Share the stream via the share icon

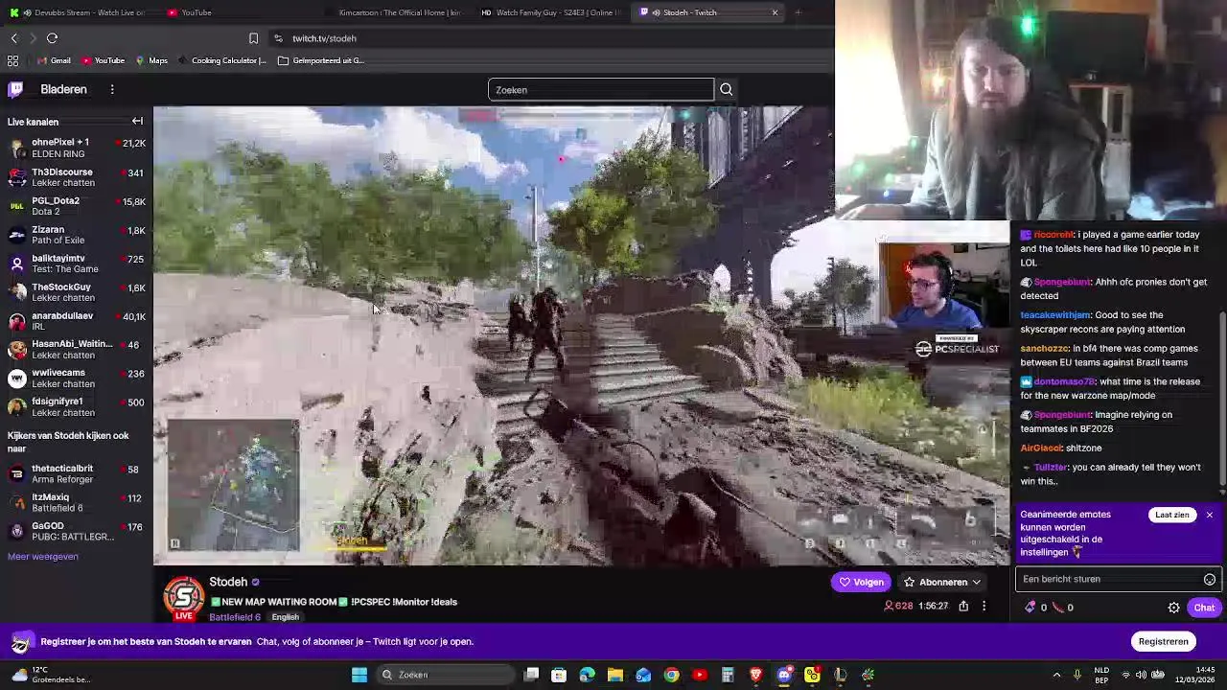pyautogui.click(x=963, y=606)
